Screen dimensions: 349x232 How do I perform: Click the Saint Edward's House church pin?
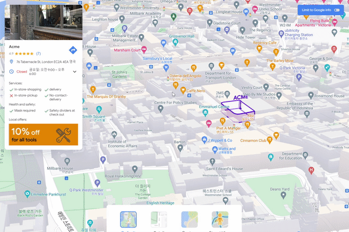[x=212, y=161]
